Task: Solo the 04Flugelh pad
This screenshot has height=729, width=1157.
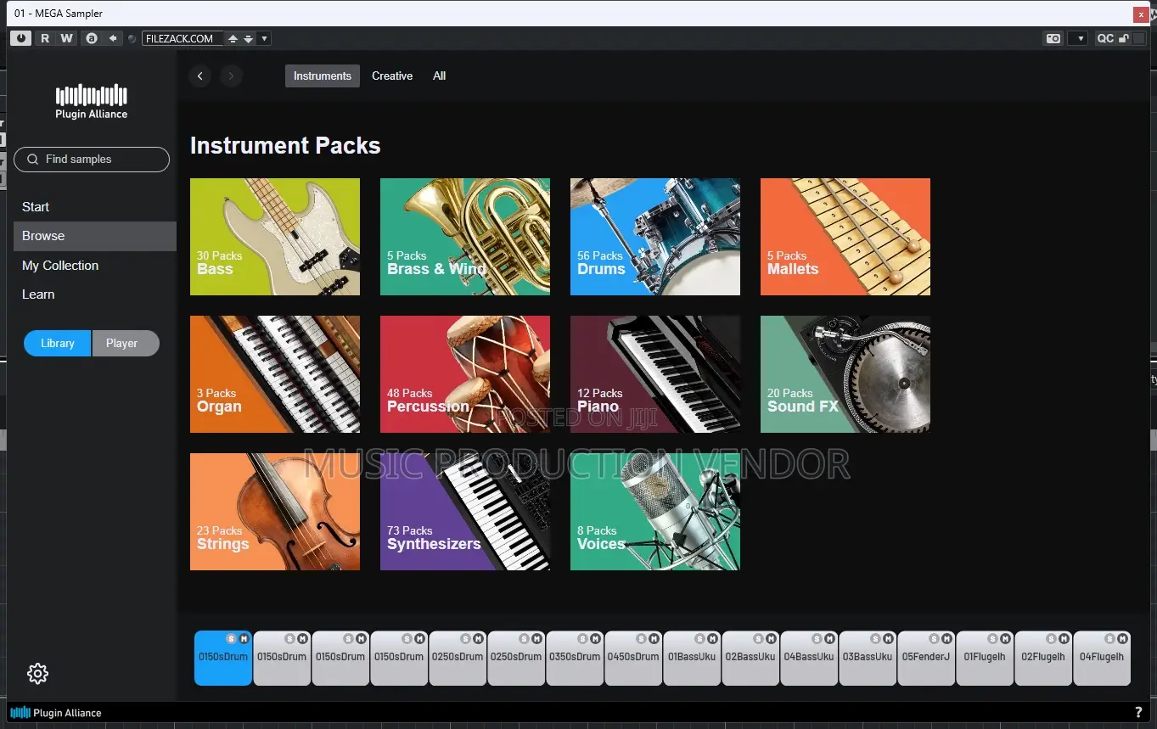Action: point(1109,638)
